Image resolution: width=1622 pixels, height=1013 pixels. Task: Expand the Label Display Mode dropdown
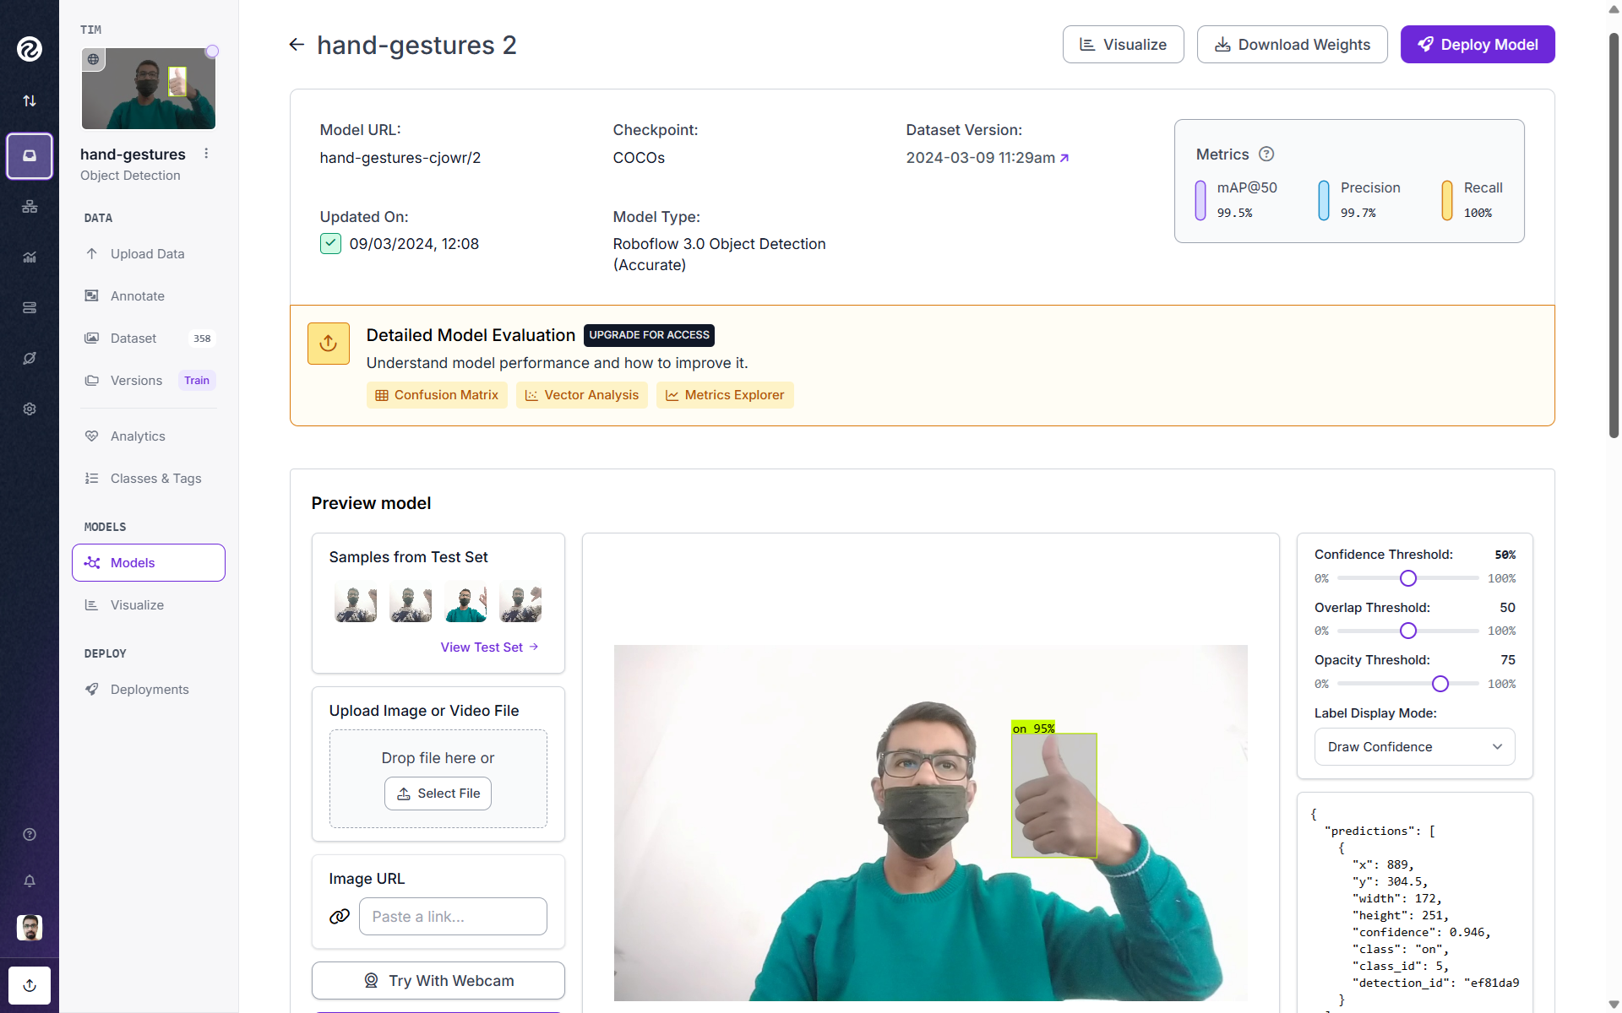click(x=1414, y=747)
